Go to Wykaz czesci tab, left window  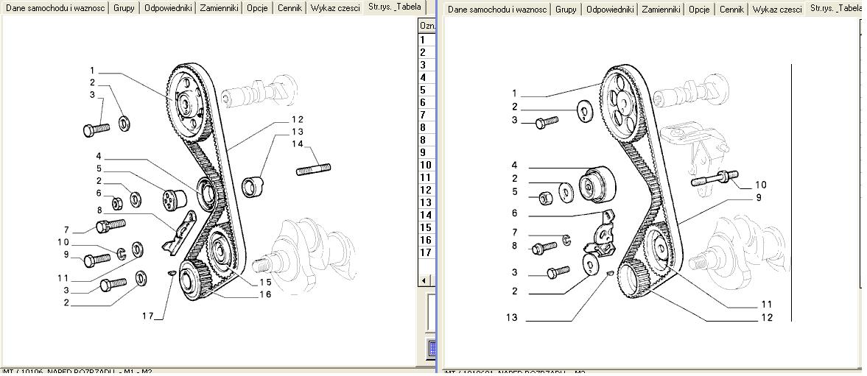[x=335, y=8]
